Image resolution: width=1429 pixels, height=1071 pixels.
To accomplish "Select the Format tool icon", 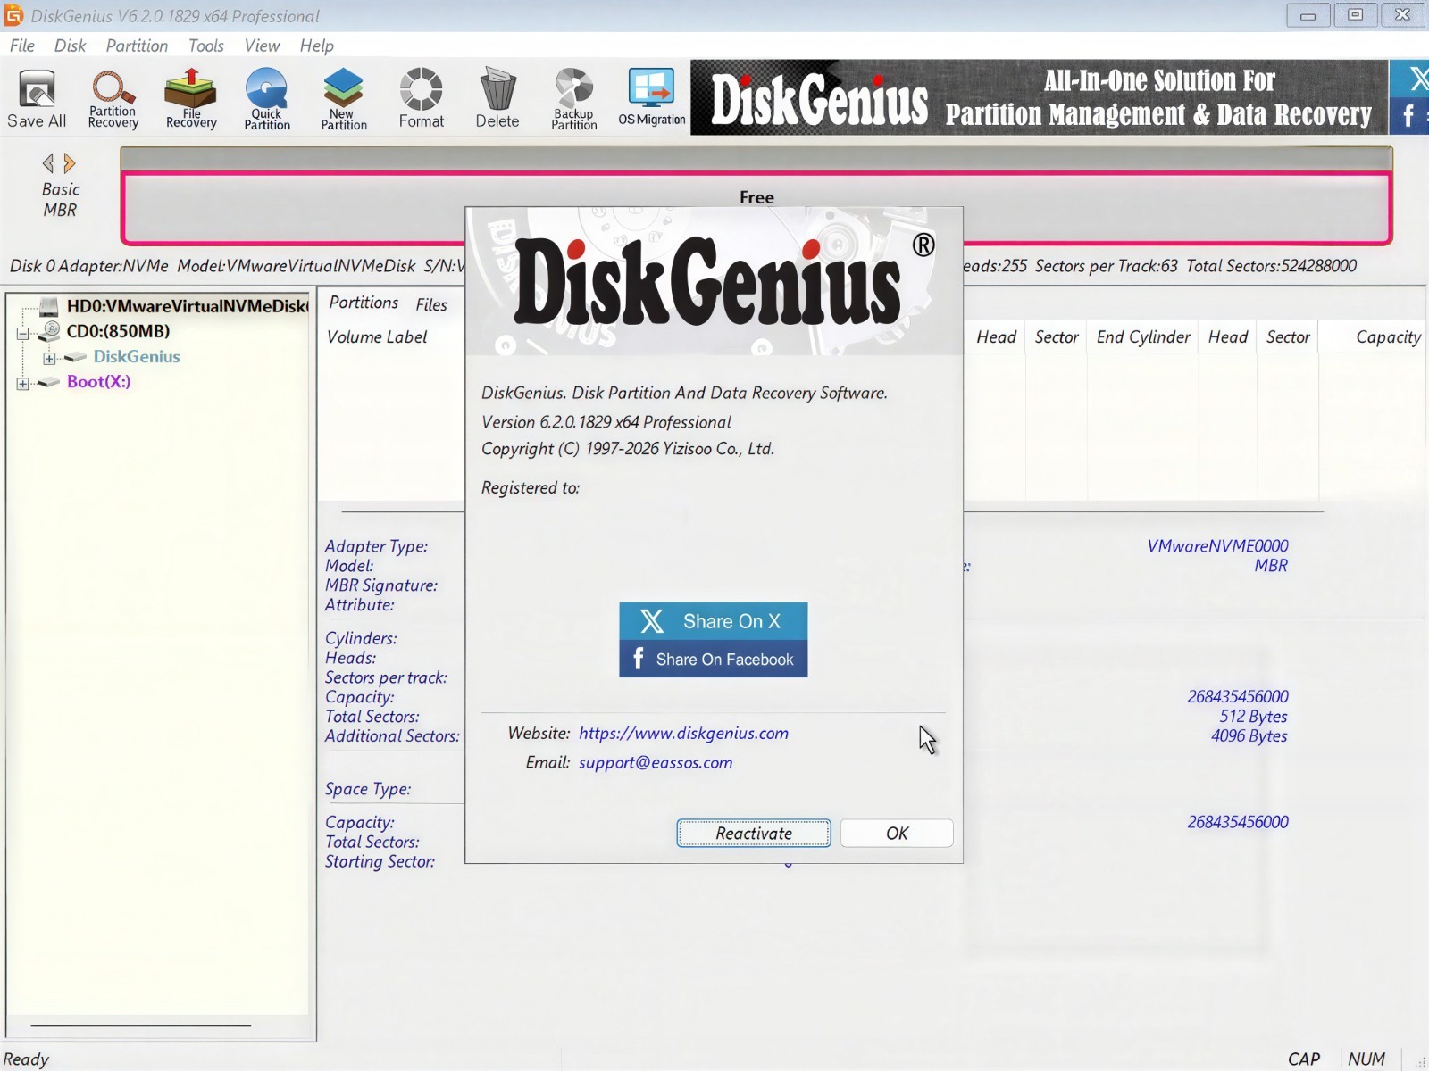I will pyautogui.click(x=421, y=98).
